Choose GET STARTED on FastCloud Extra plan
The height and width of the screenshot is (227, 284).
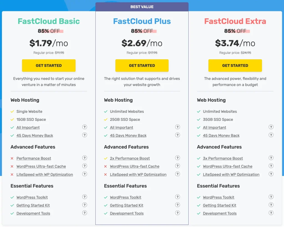pos(235,66)
